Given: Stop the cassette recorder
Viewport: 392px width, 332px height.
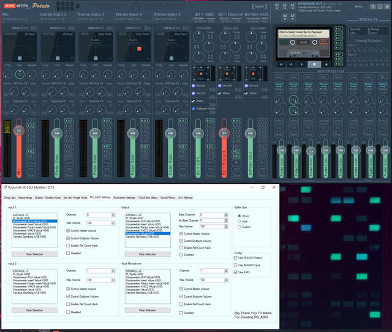Looking at the screenshot, I should click(314, 64).
